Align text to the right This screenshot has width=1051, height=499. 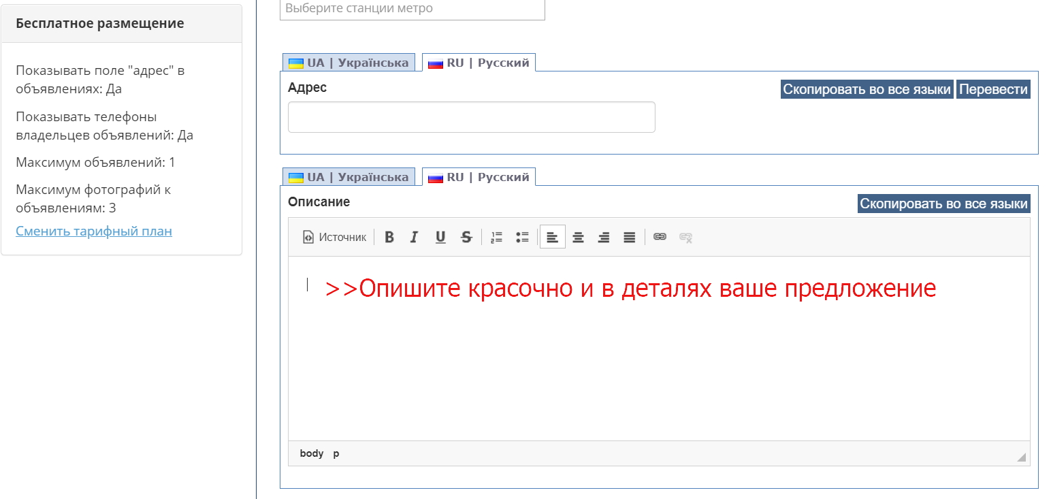pyautogui.click(x=604, y=237)
